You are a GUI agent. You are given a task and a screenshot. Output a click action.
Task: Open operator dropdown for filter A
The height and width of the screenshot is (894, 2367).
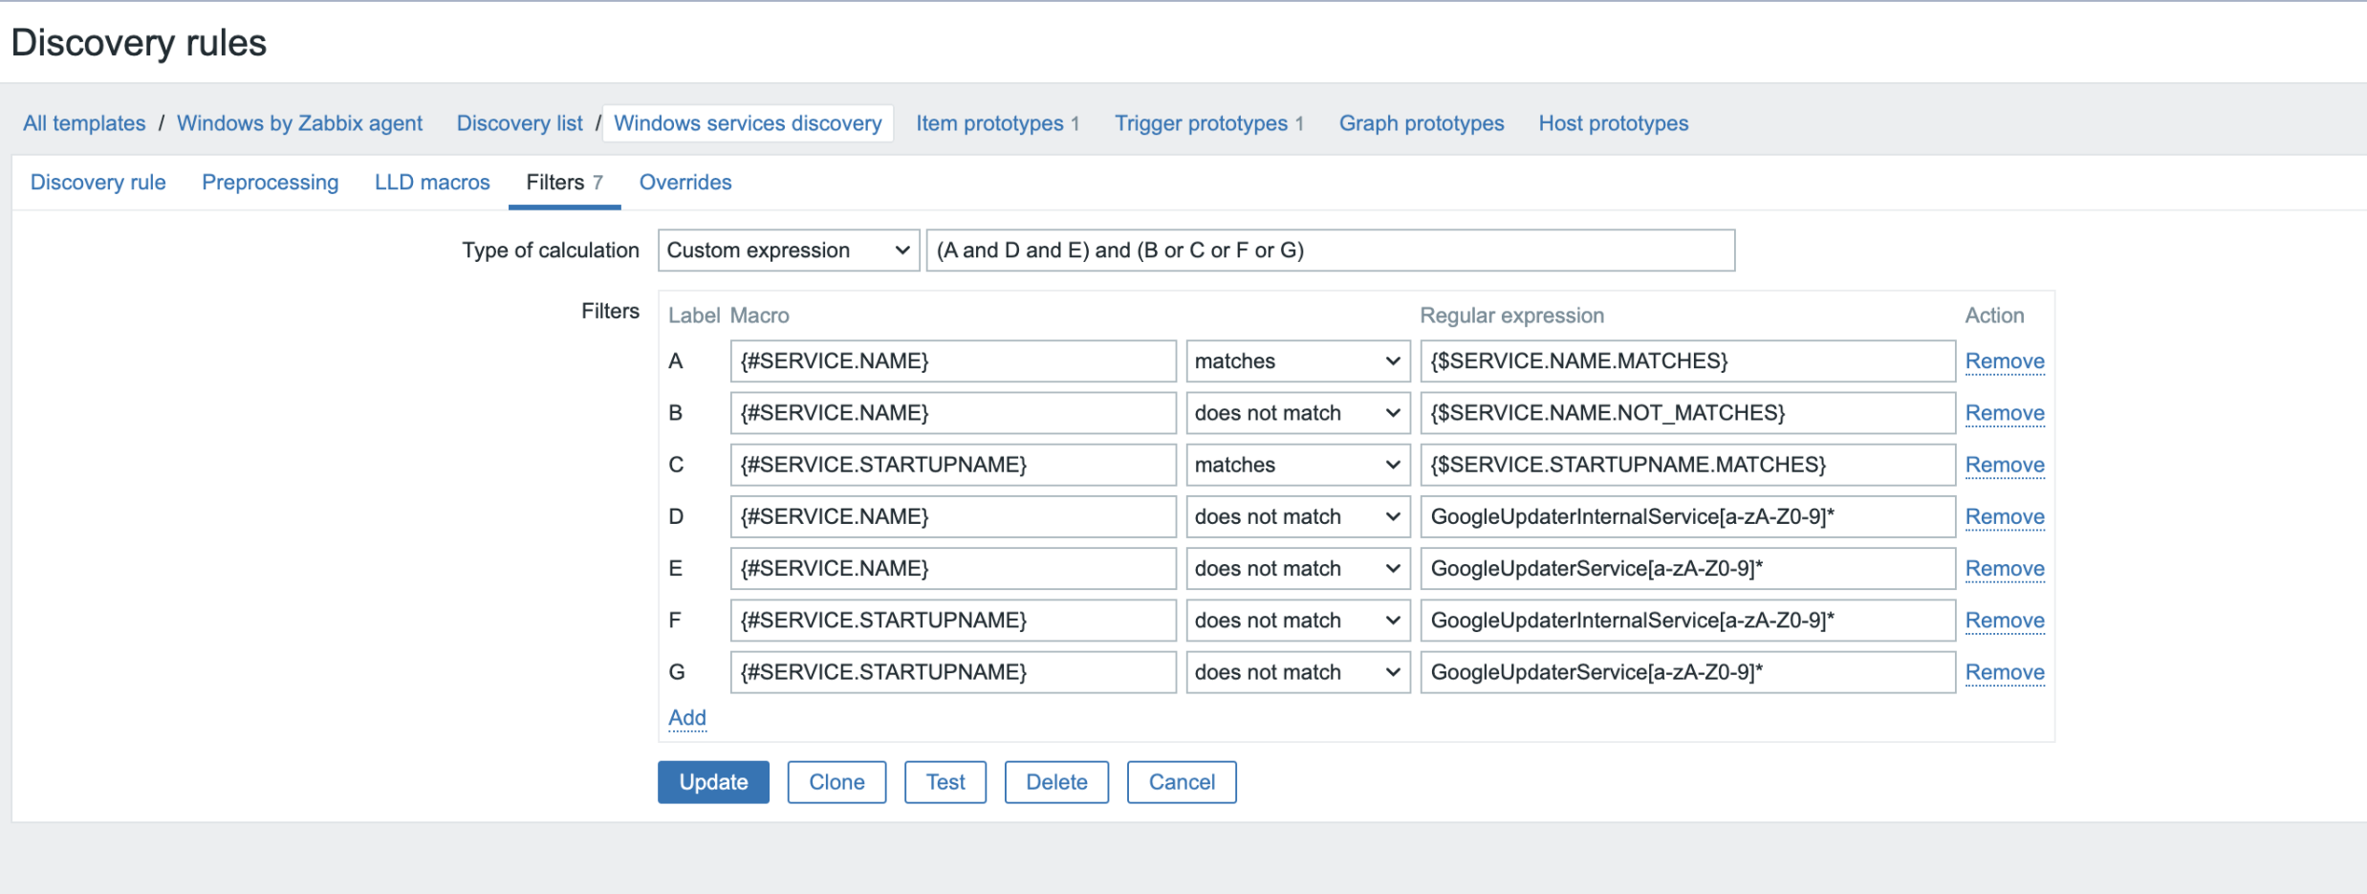pyautogui.click(x=1296, y=361)
